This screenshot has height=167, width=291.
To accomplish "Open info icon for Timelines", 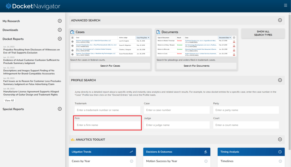I will (x=280, y=161).
